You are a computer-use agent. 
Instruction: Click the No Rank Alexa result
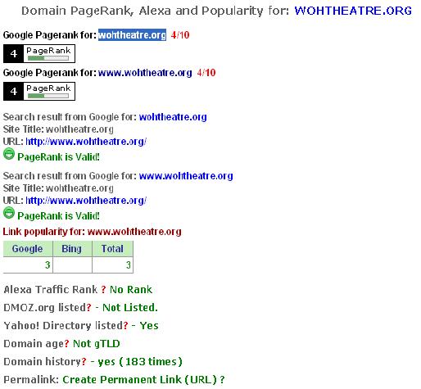131,289
